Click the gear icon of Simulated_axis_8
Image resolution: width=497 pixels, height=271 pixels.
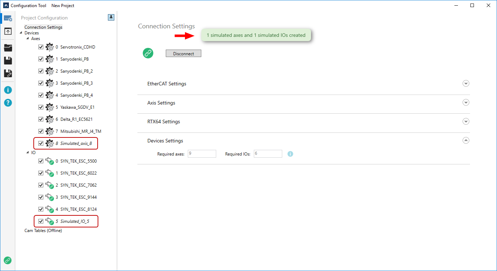(x=50, y=143)
